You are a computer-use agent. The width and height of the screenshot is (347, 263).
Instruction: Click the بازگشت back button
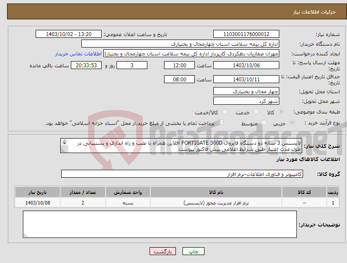(163, 251)
